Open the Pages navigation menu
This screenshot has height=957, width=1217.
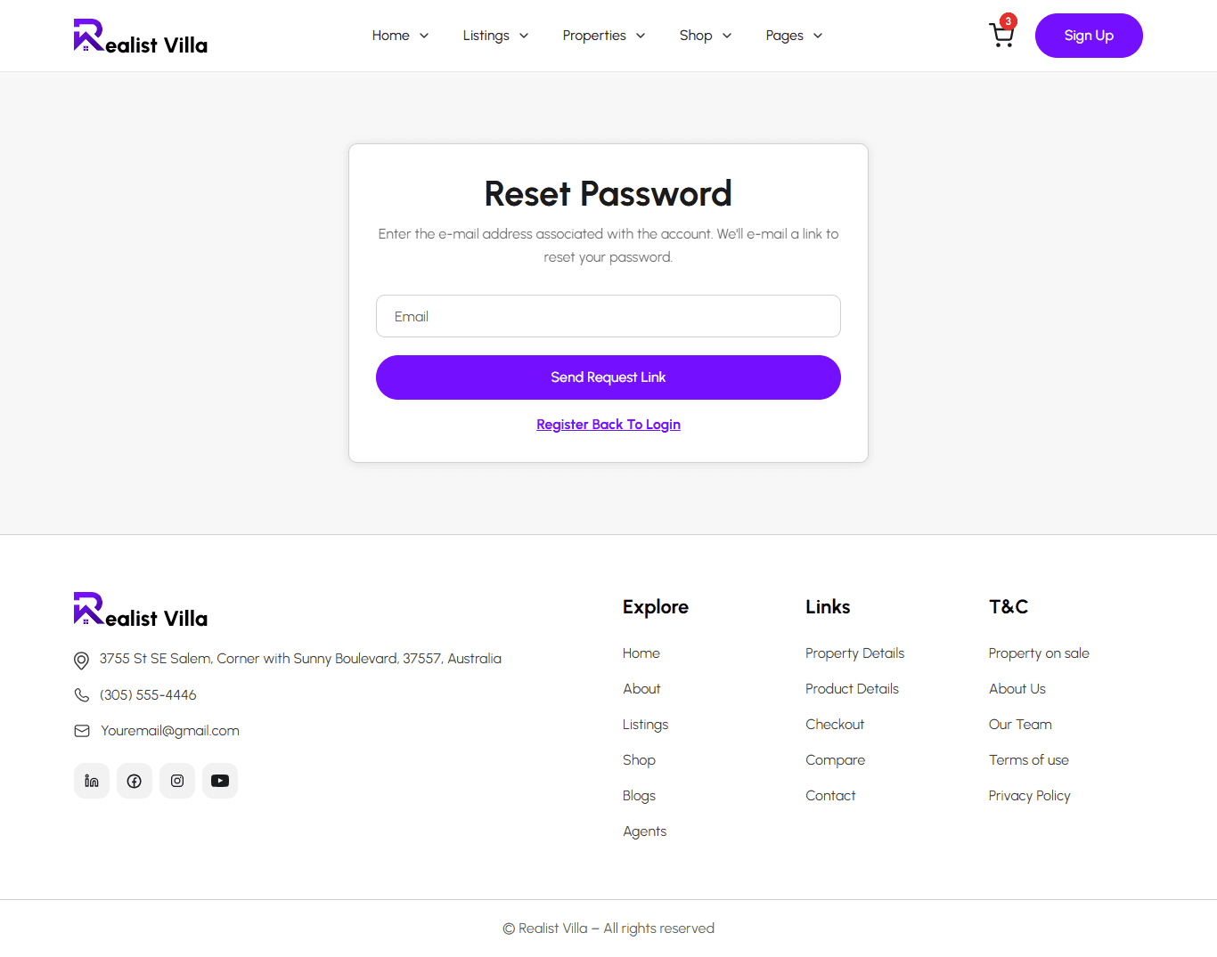point(794,36)
